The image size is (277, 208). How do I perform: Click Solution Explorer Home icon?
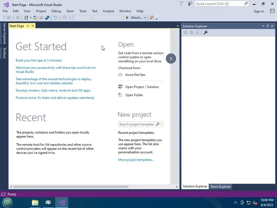coord(197,32)
